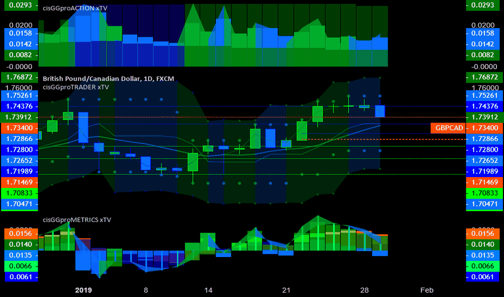Click the cisGGproTRADER xTV indicator title
The image size is (504, 297).
[76, 87]
